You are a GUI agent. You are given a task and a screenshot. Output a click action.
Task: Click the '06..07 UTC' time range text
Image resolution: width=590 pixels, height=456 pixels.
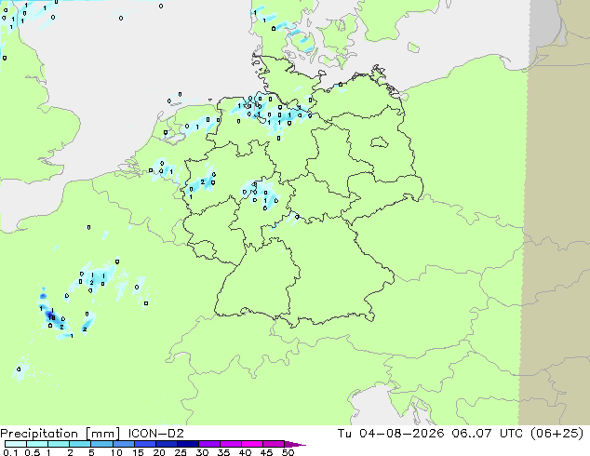[x=488, y=434]
